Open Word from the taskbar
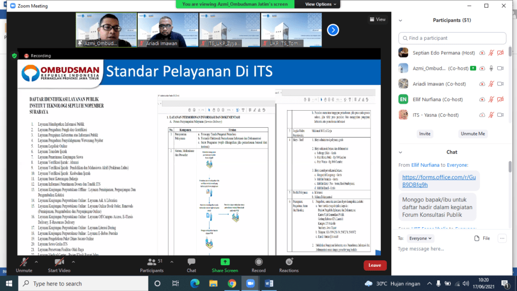Image resolution: width=517 pixels, height=291 pixels. (x=269, y=283)
